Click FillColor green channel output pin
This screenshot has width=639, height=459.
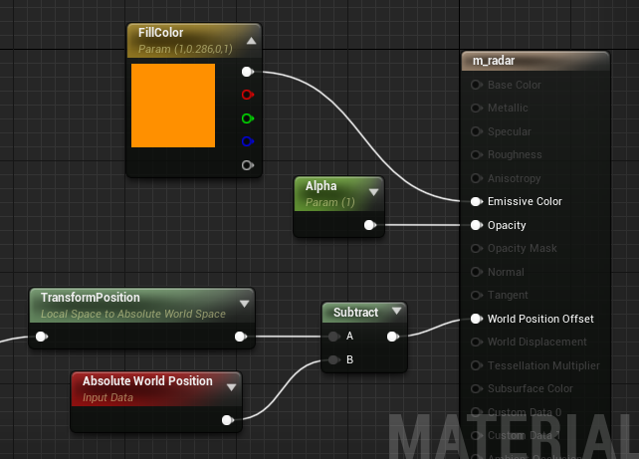click(x=247, y=118)
